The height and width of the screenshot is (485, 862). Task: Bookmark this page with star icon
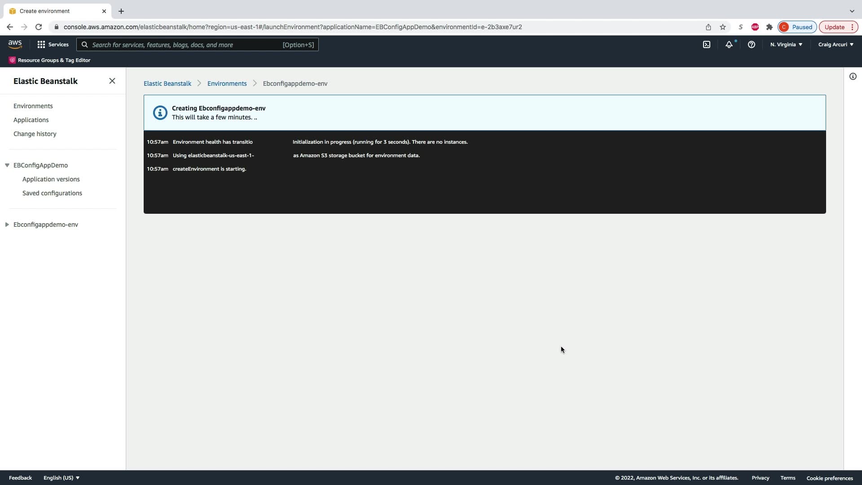tap(722, 27)
